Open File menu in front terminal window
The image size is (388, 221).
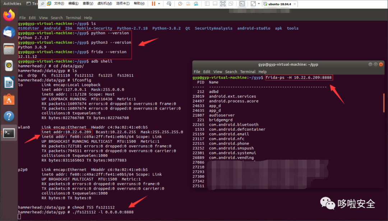point(197,72)
